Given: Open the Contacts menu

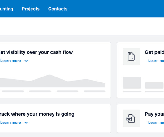Looking at the screenshot, I should pyautogui.click(x=58, y=9).
